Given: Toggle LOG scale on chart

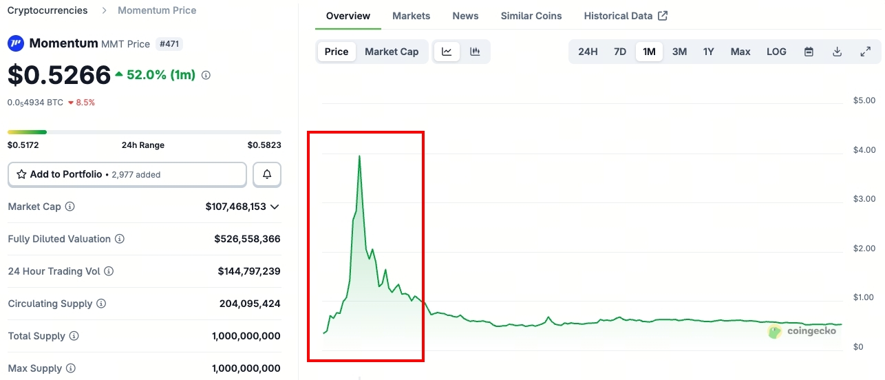Looking at the screenshot, I should click(776, 52).
